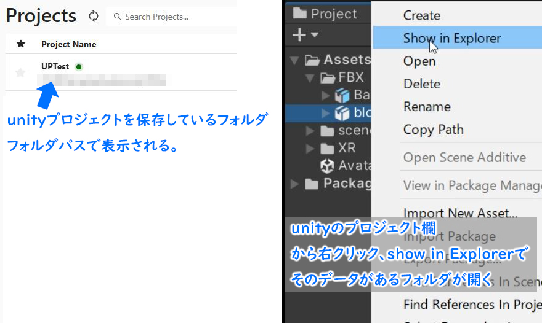Click the refresh icon beside Projects heading
This screenshot has height=323, width=542.
coord(94,17)
